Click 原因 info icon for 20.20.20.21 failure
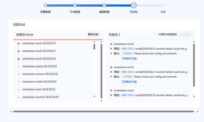This screenshot has width=204, height=122. (x=111, y=72)
